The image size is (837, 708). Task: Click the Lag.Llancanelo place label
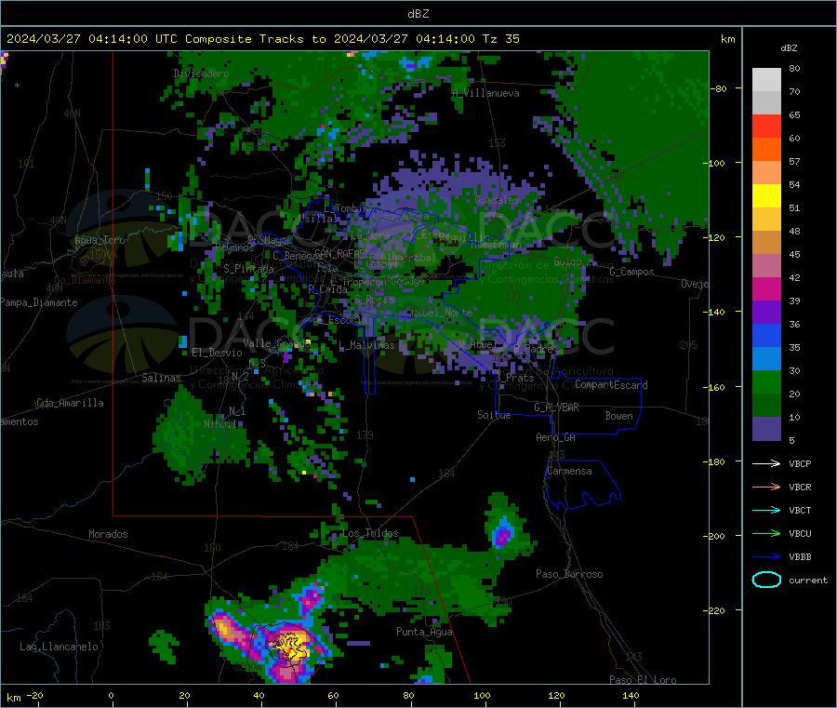[59, 647]
